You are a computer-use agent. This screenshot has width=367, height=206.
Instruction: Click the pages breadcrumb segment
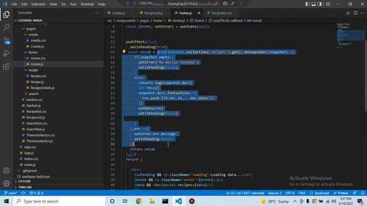click(x=145, y=21)
